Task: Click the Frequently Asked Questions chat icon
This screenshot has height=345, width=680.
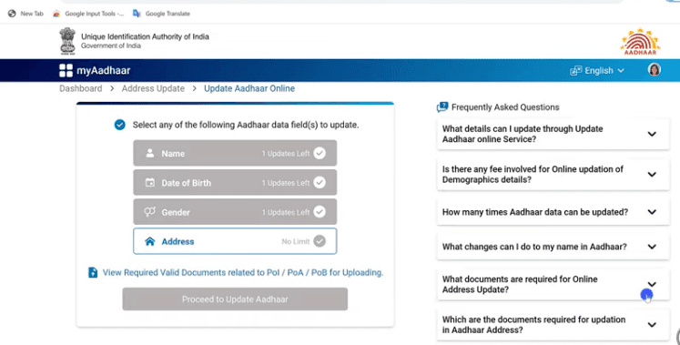Action: [x=442, y=107]
